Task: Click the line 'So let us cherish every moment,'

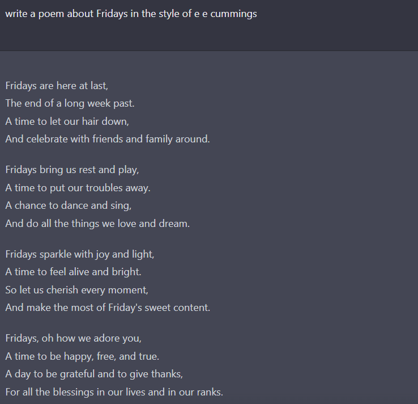Action: tap(77, 290)
